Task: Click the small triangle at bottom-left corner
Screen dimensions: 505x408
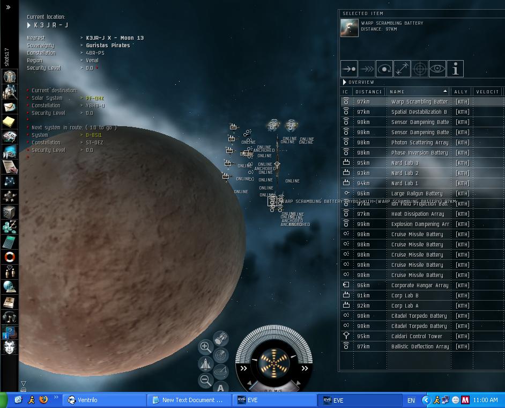Action: [x=24, y=383]
